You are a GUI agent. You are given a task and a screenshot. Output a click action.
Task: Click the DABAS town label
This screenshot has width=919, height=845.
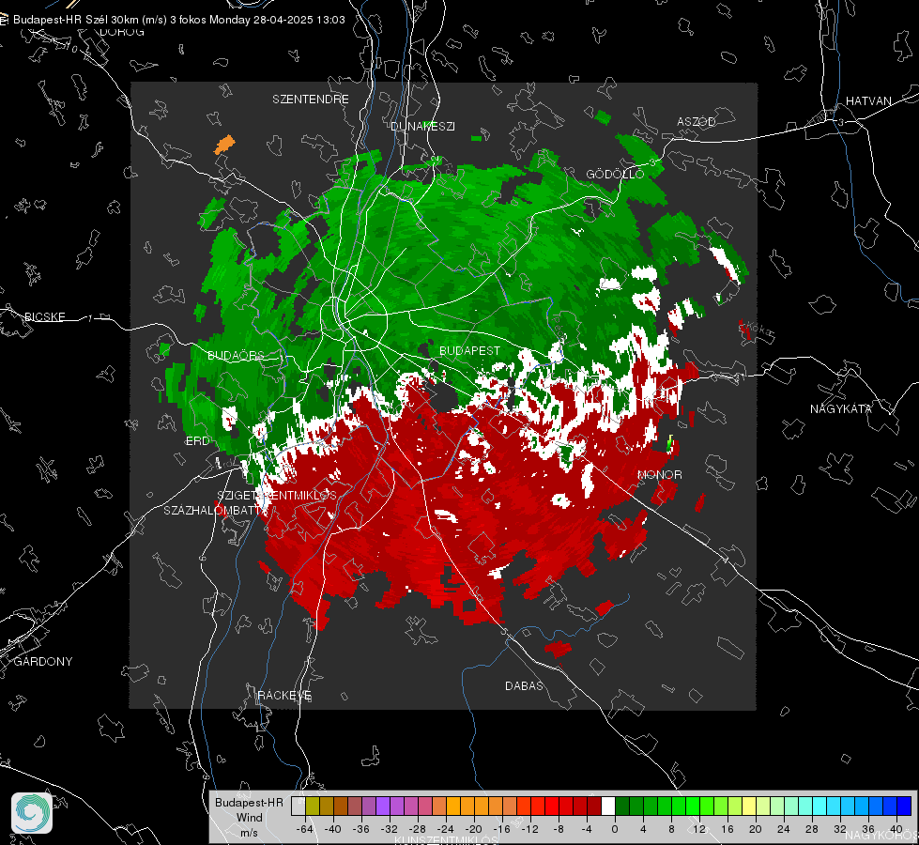click(x=524, y=685)
